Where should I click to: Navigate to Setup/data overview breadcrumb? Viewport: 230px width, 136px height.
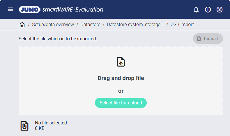[53, 25]
